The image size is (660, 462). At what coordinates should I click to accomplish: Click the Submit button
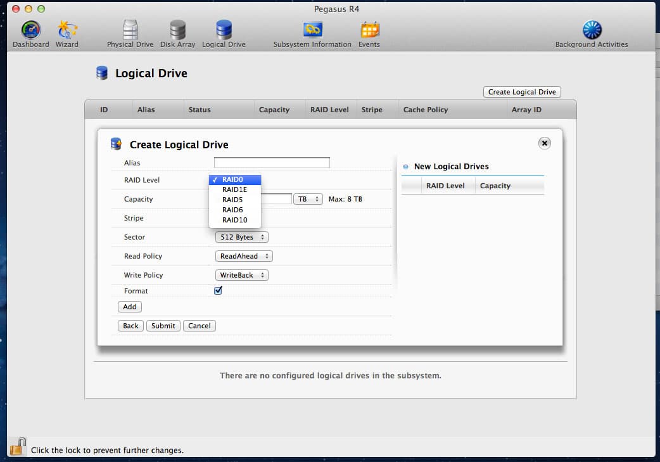(x=163, y=326)
